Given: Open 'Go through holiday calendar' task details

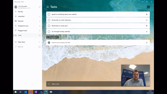Looking at the screenshot, I should (98, 32).
